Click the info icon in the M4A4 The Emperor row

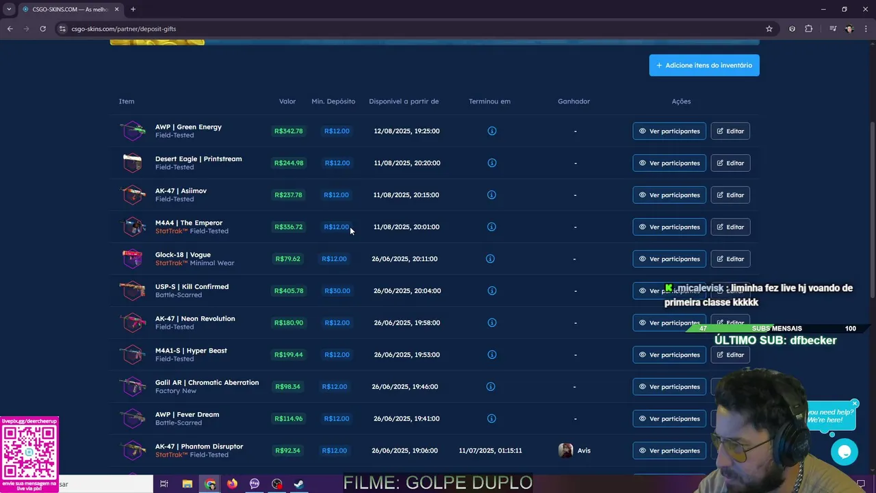491,227
